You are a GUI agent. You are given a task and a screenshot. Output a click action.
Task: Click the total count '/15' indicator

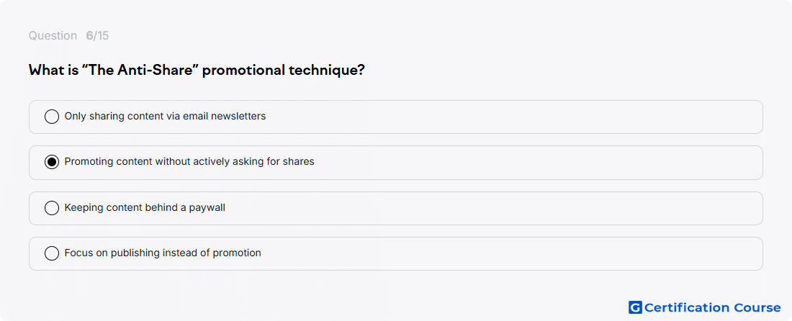pyautogui.click(x=101, y=36)
